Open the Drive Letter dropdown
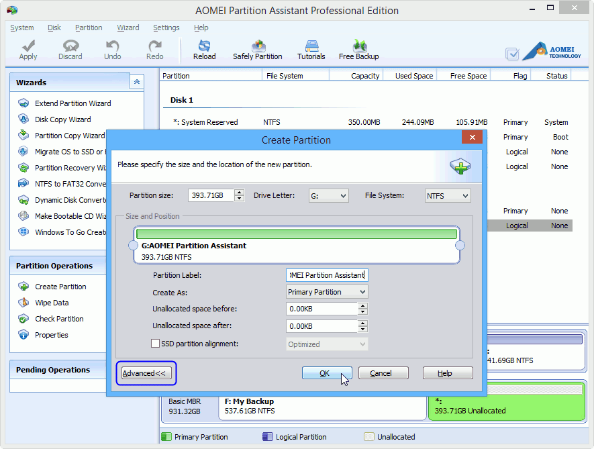The height and width of the screenshot is (449, 594). coord(328,196)
